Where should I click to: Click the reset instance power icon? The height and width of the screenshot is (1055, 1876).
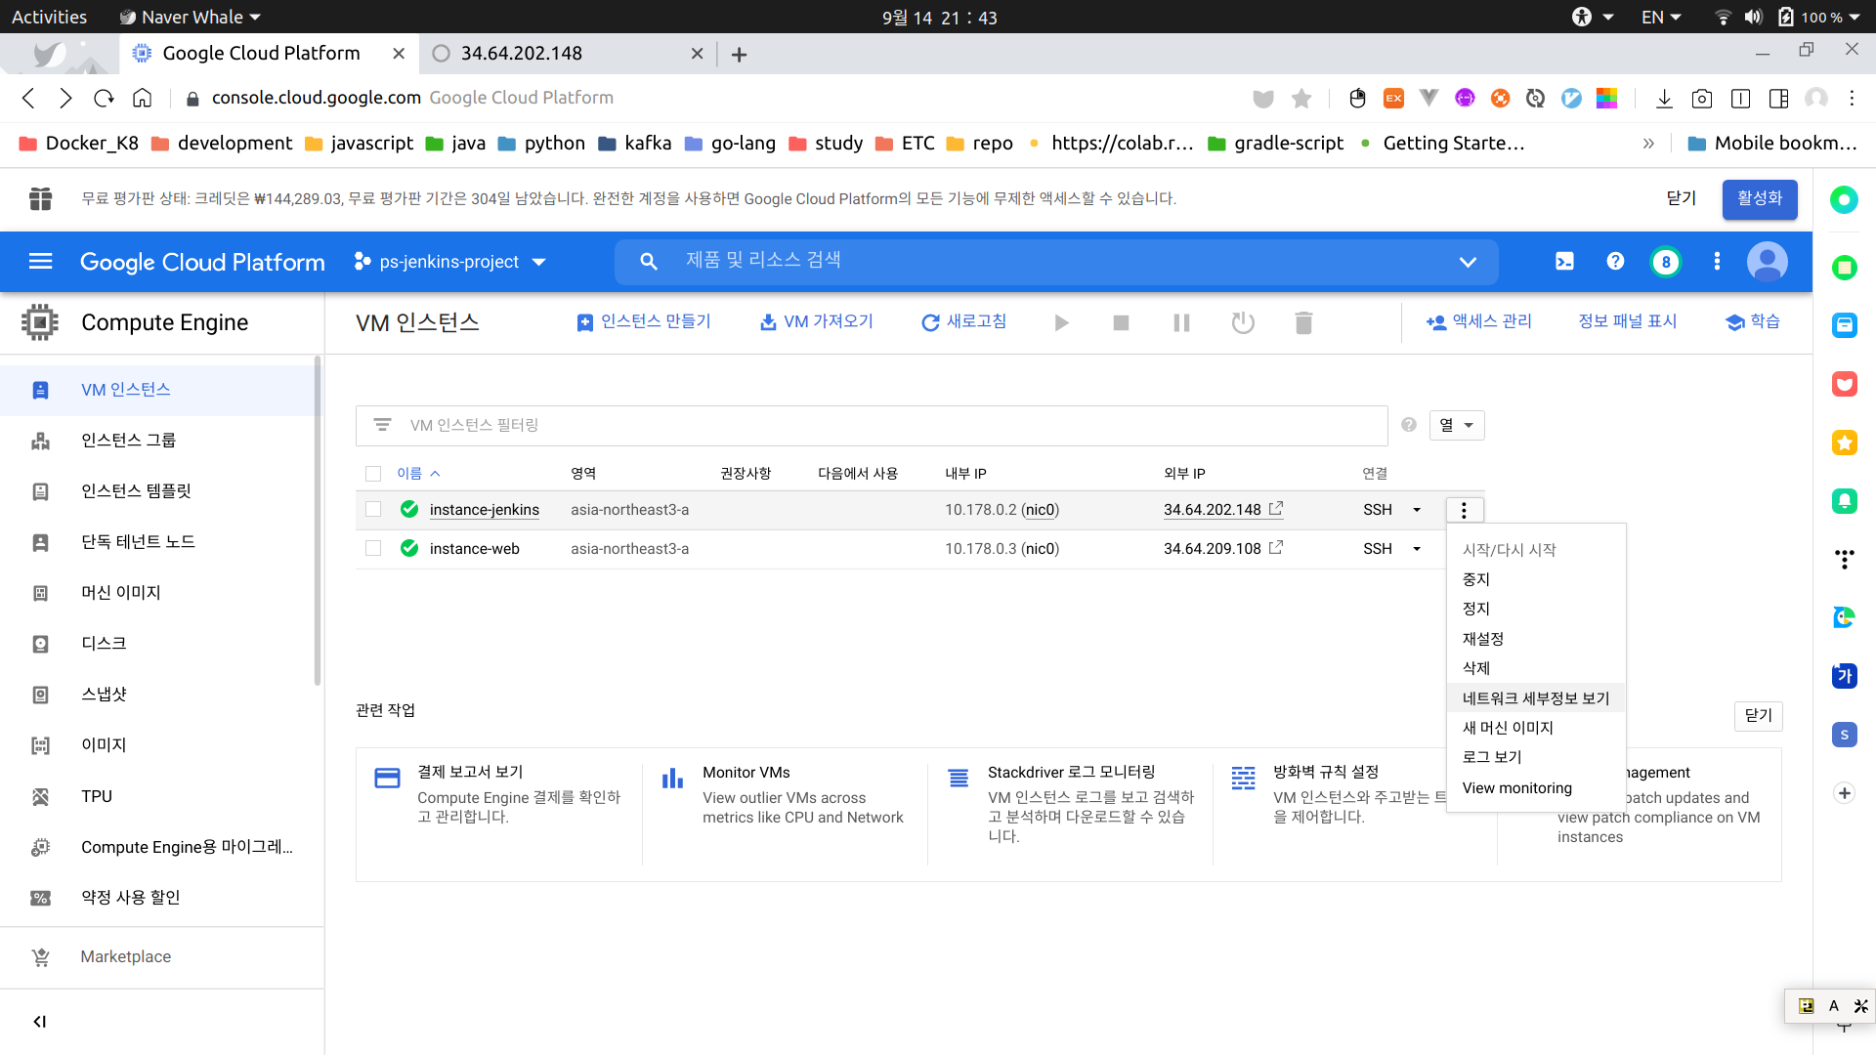1243,322
